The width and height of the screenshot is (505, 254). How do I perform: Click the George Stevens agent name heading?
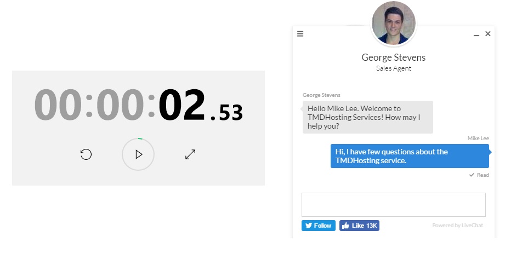[394, 57]
